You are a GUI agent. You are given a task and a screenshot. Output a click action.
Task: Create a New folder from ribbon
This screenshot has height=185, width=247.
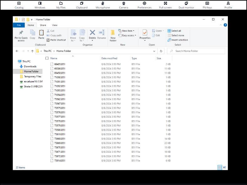(113, 33)
